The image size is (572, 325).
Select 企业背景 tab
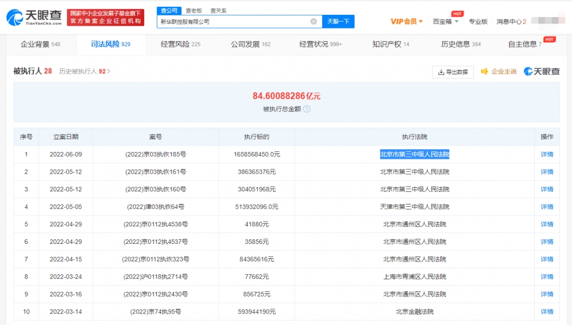point(41,44)
